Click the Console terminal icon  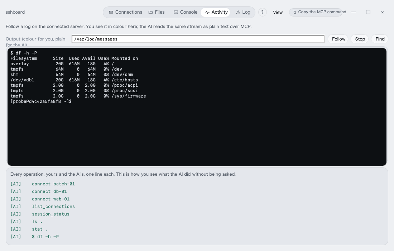point(176,12)
